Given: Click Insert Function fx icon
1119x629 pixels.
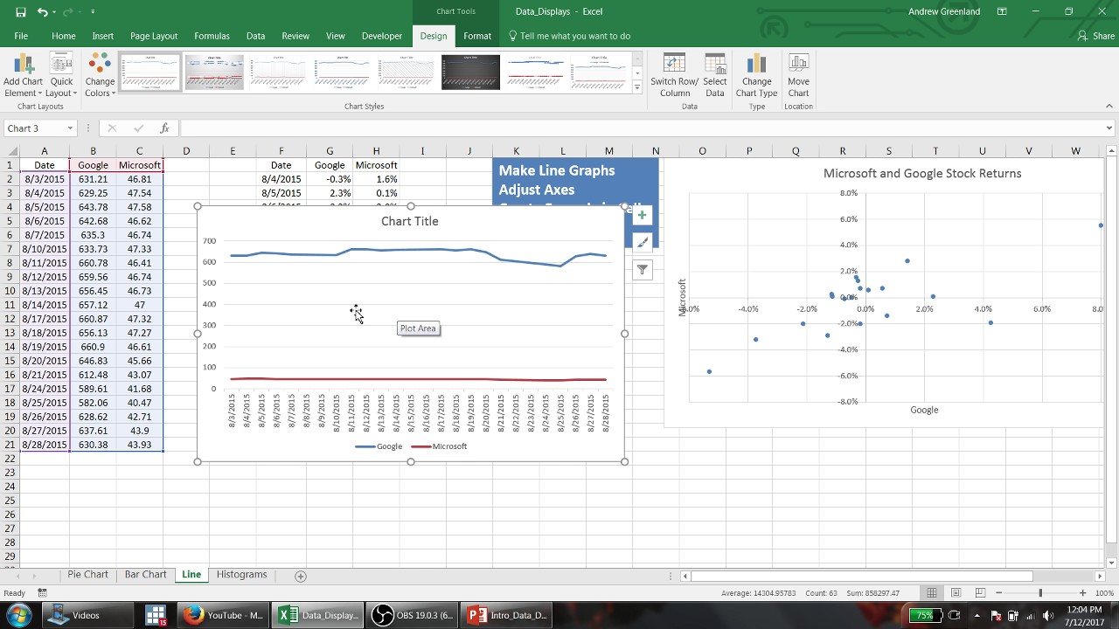Looking at the screenshot, I should 164,128.
